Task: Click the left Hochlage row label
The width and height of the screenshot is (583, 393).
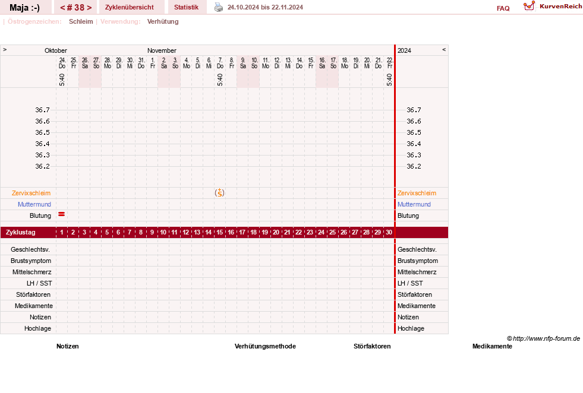Action: 37,328
